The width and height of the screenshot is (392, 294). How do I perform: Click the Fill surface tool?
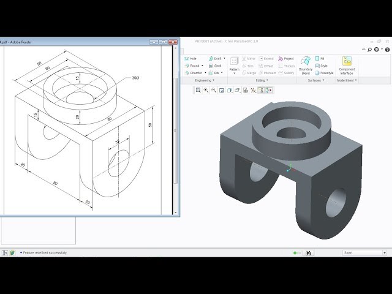pos(320,59)
